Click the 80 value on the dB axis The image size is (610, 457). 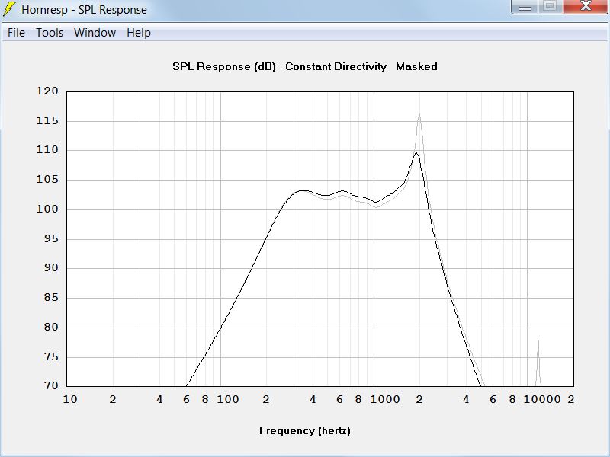(51, 328)
